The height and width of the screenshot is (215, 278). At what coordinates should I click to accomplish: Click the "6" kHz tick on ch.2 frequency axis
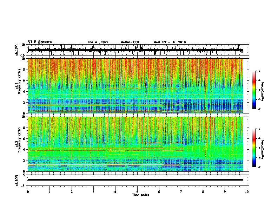coord(25,139)
